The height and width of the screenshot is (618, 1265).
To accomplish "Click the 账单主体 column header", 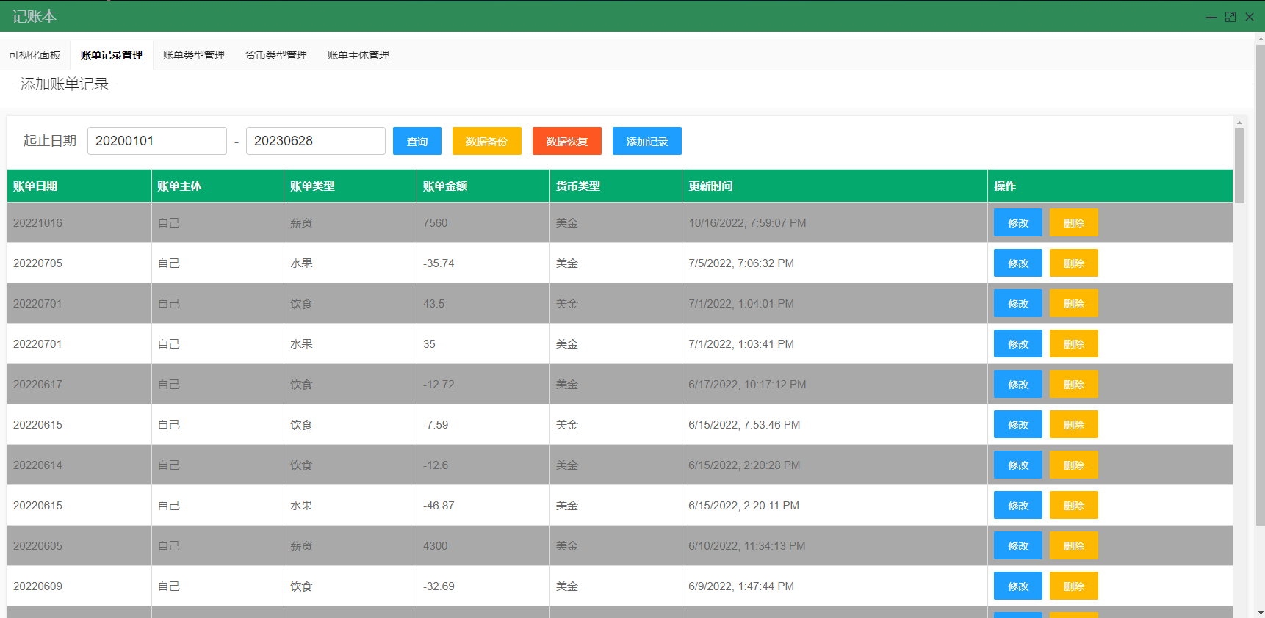I will pyautogui.click(x=217, y=186).
